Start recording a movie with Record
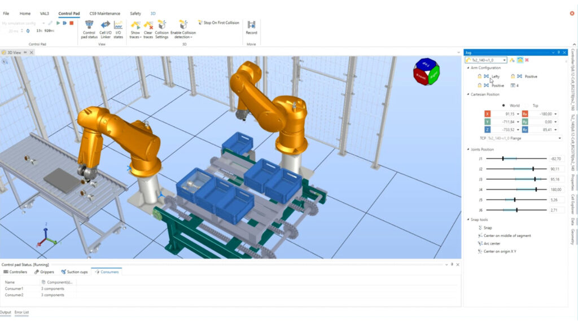 tap(251, 27)
